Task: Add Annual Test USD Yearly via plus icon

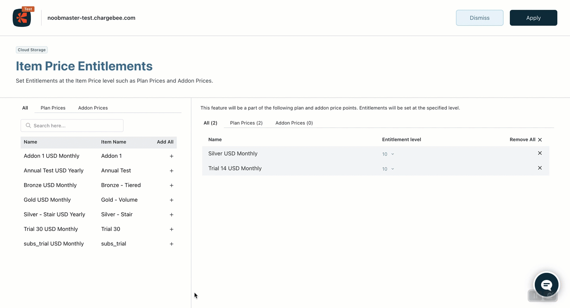Action: click(171, 171)
